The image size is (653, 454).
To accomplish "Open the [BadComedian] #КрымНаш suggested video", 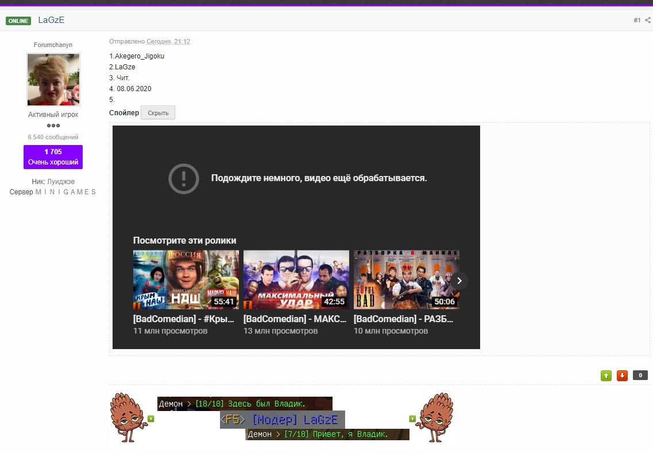I will (185, 280).
